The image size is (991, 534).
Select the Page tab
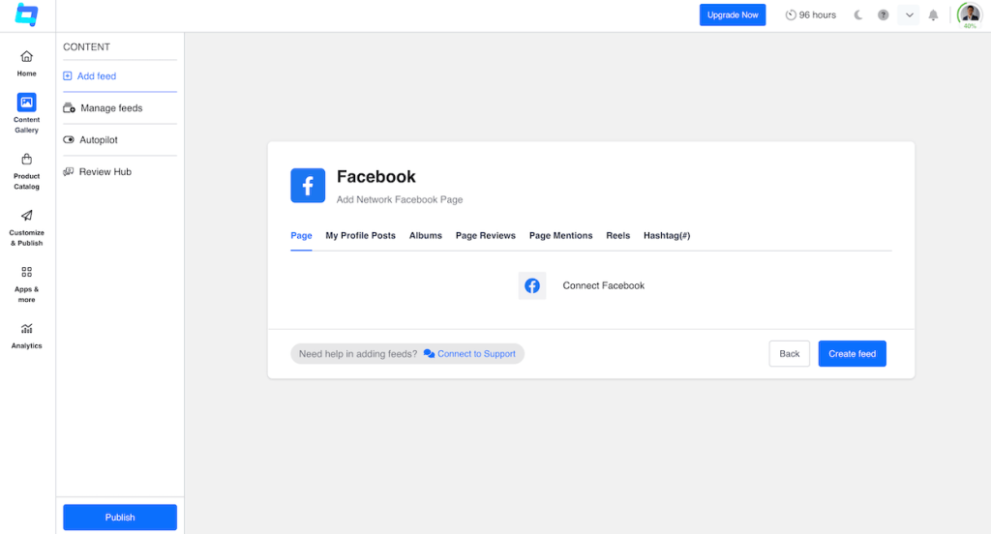[302, 236]
